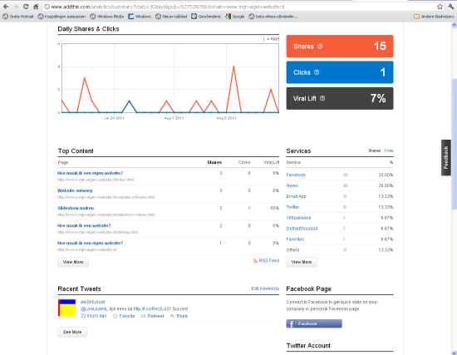Click View More under Services
Viewport: 457px width, 355px height.
coord(302,262)
